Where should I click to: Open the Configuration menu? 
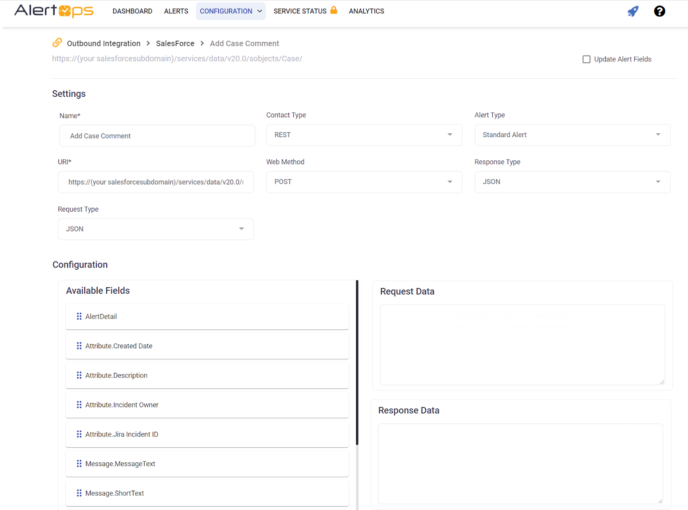click(230, 11)
